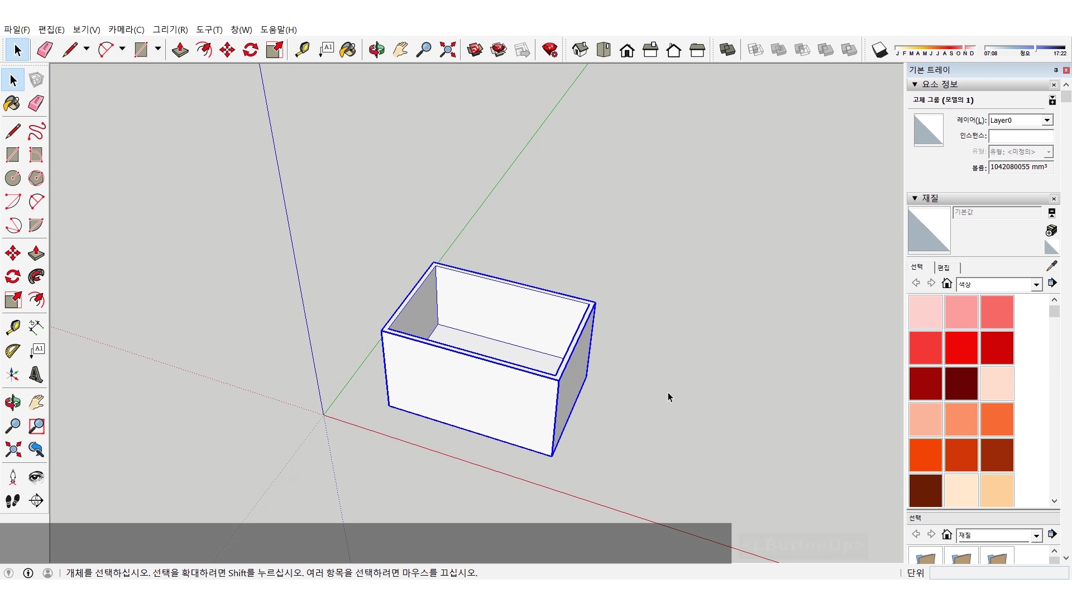Open the Layer0 layer dropdown
This screenshot has width=1072, height=603.
pos(1047,120)
